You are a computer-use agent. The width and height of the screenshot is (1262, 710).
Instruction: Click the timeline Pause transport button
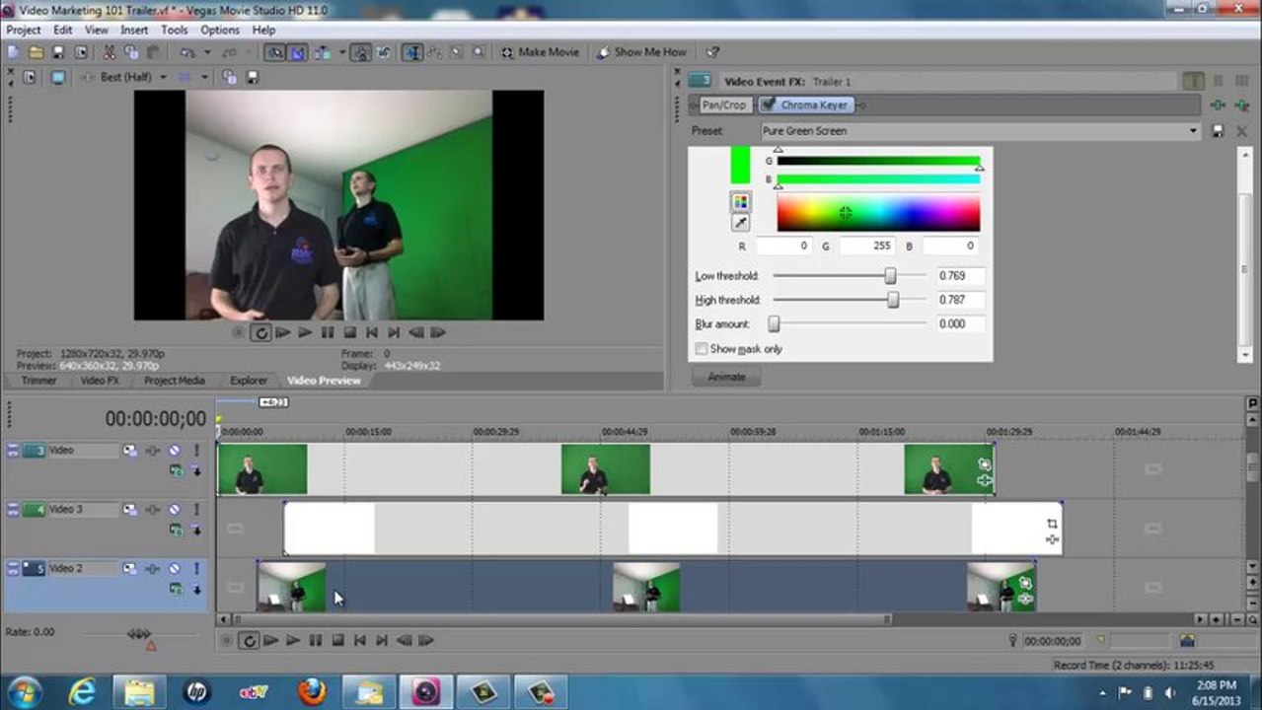[315, 641]
